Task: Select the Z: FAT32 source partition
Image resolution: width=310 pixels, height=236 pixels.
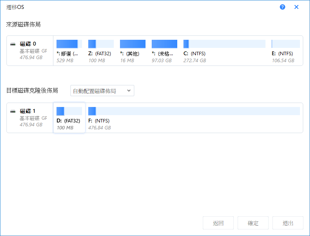Action: pos(101,51)
